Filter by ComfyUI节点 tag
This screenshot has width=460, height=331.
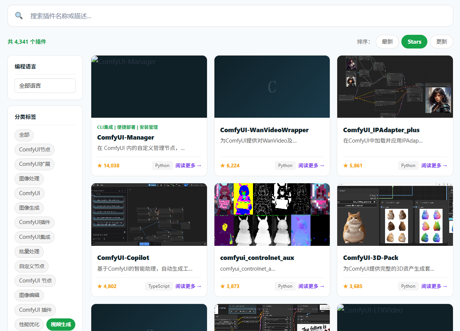[x=34, y=150]
